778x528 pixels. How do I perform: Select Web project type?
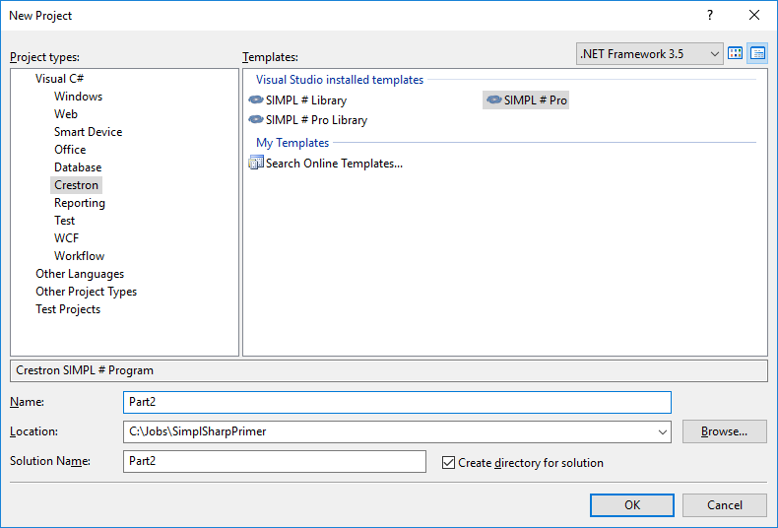[66, 114]
